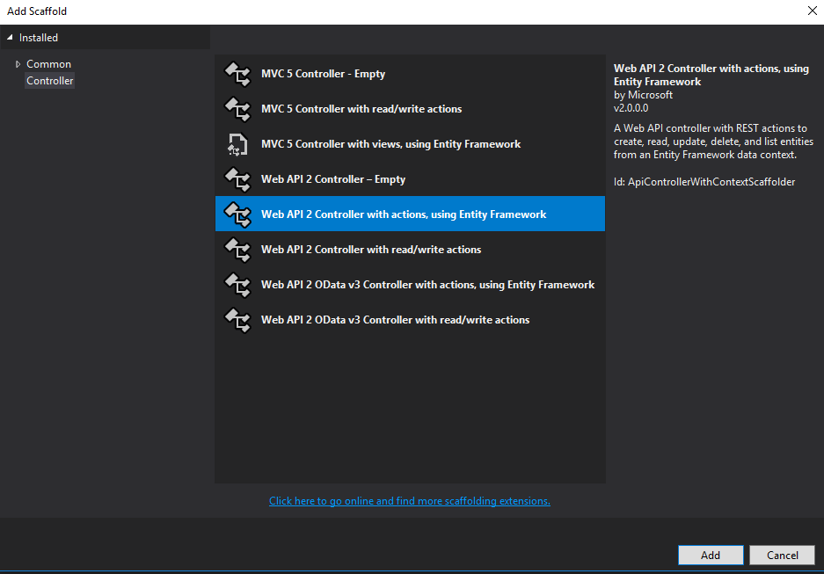Select the Controller category in tree
This screenshot has height=574, width=824.
click(x=50, y=81)
